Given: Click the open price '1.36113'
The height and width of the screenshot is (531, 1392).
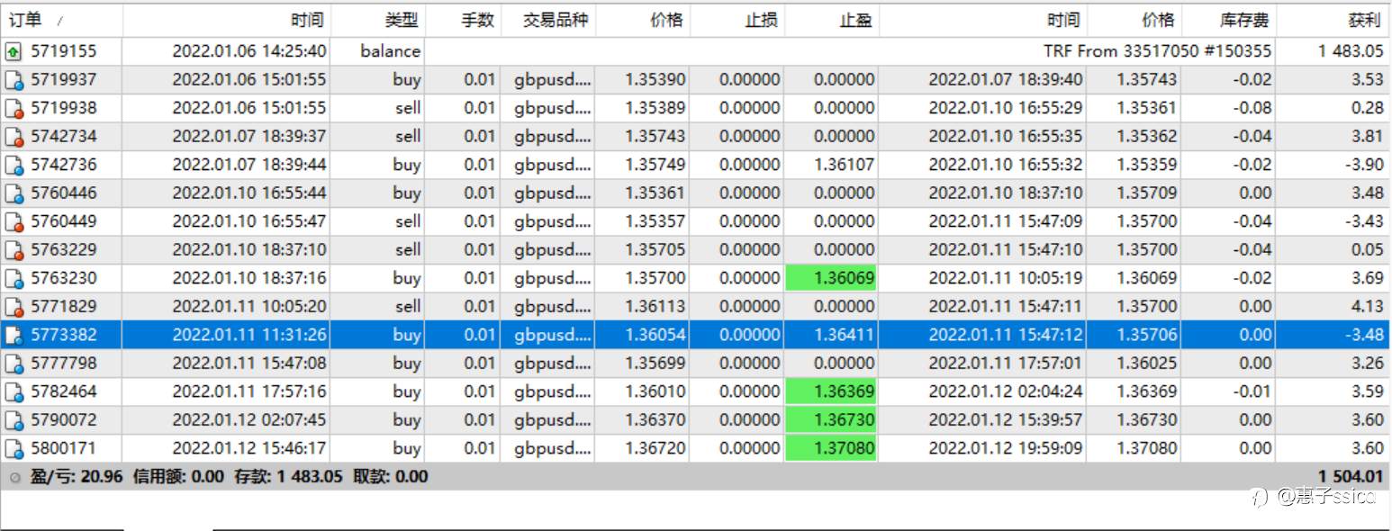Looking at the screenshot, I should [655, 307].
